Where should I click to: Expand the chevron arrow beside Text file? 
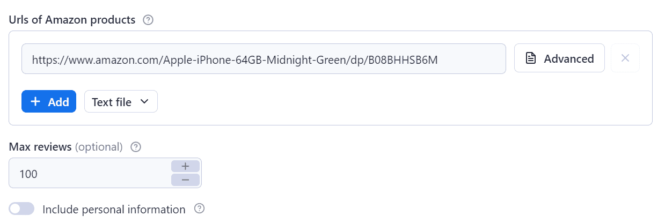(x=144, y=102)
